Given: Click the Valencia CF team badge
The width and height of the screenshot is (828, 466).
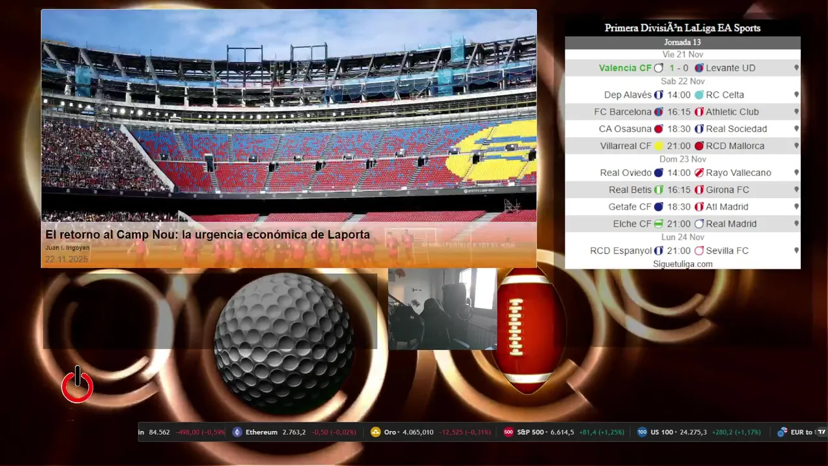Looking at the screenshot, I should pyautogui.click(x=659, y=68).
